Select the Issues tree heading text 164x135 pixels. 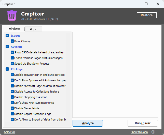click(x=16, y=36)
